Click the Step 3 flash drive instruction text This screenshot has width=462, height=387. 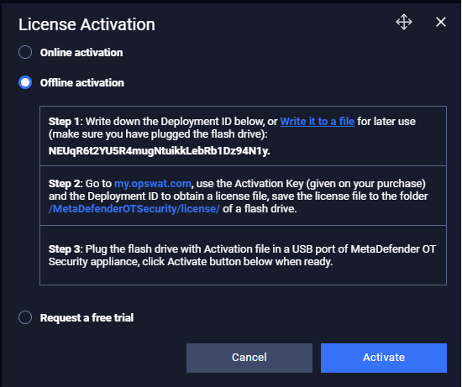pyautogui.click(x=242, y=255)
